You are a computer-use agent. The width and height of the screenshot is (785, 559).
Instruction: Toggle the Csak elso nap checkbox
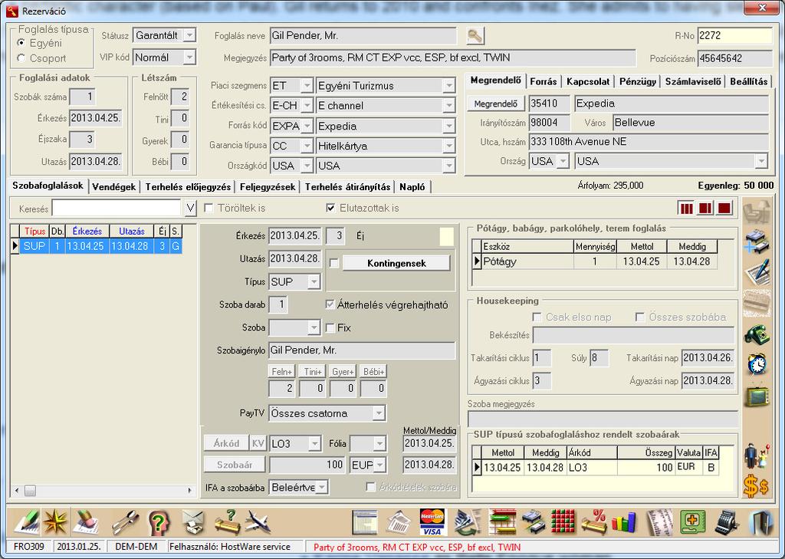pos(537,317)
